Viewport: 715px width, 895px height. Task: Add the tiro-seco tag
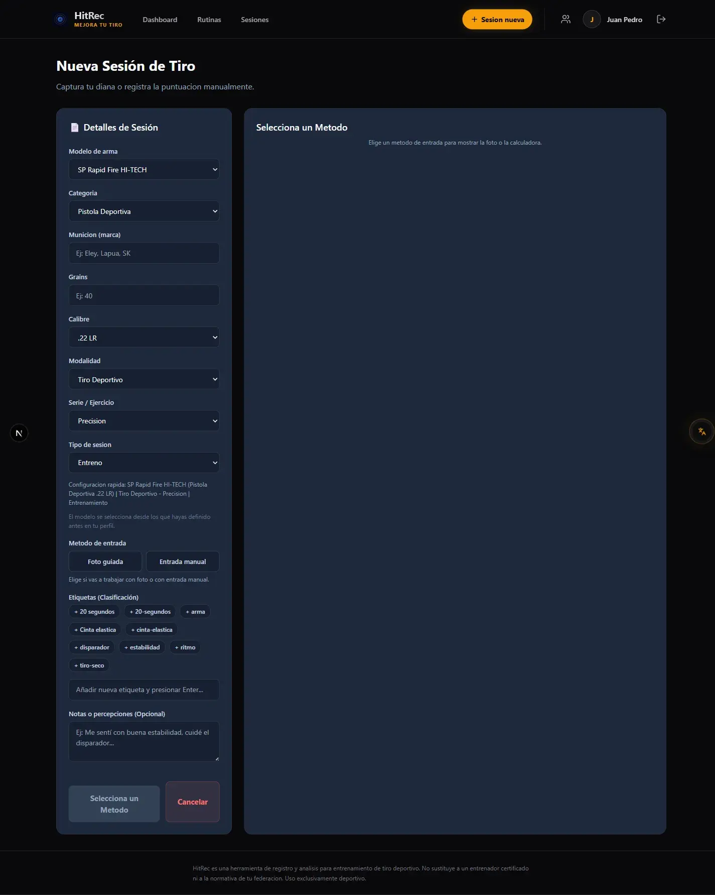(x=89, y=665)
